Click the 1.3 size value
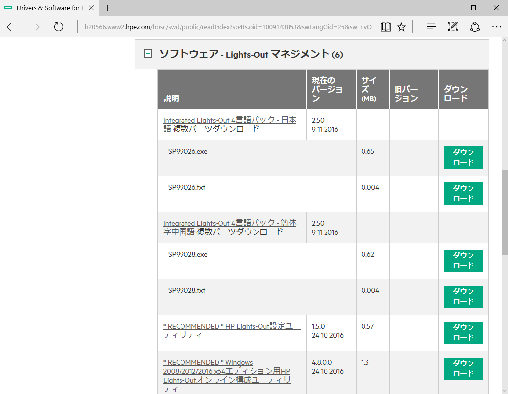The width and height of the screenshot is (508, 394). pos(365,362)
